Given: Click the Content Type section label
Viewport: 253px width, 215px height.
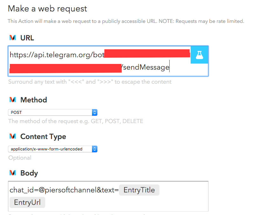Looking at the screenshot, I should [43, 137].
